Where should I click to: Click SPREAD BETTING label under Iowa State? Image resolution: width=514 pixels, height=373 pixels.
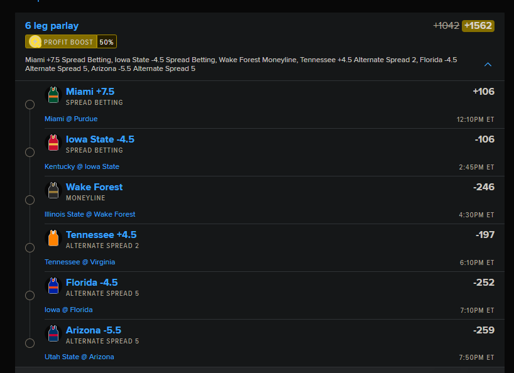point(94,151)
